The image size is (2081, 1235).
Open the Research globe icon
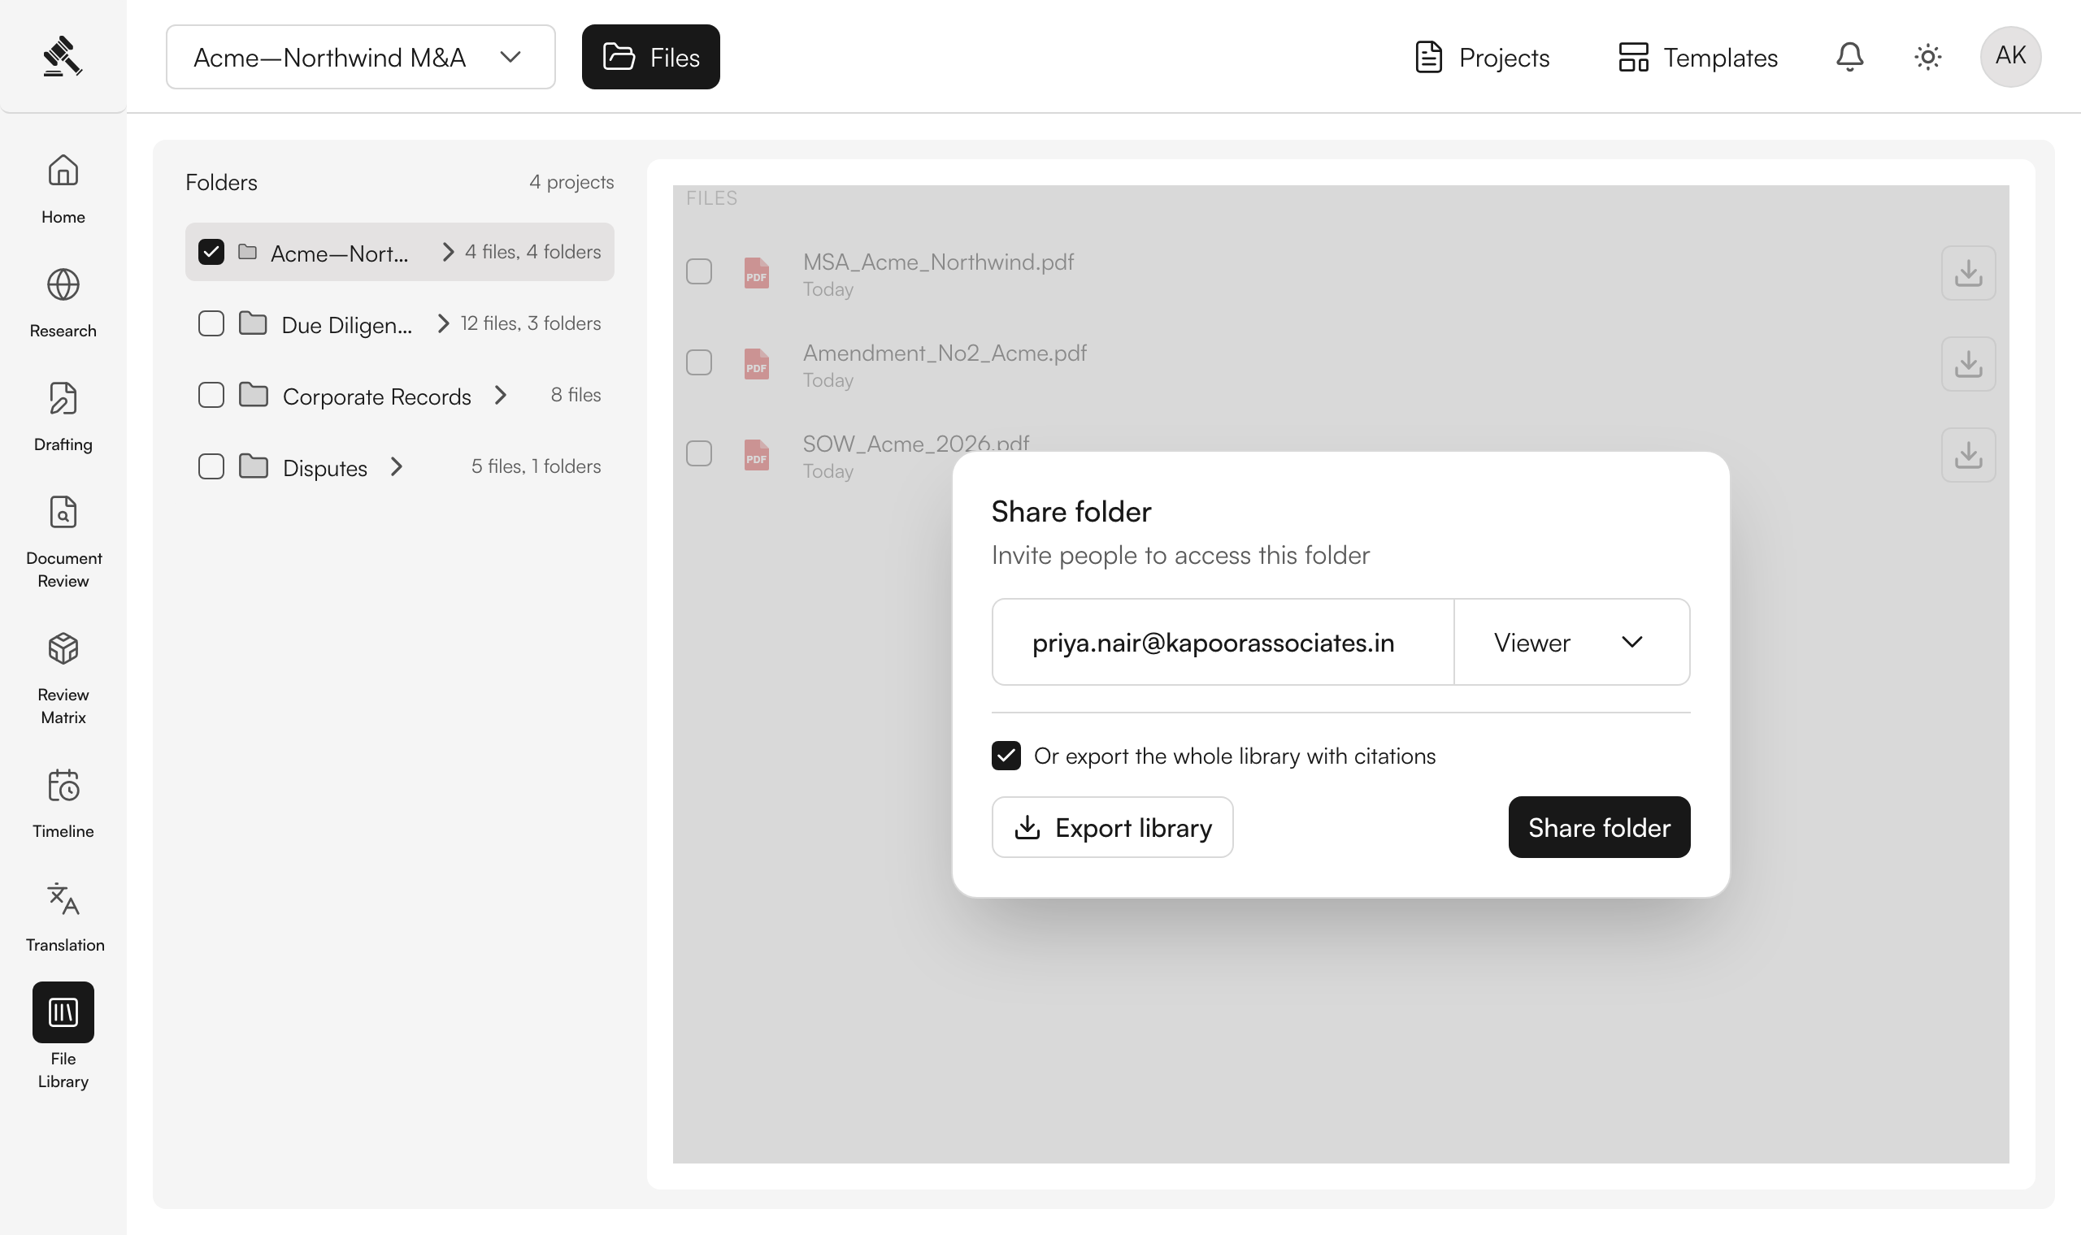click(x=63, y=284)
